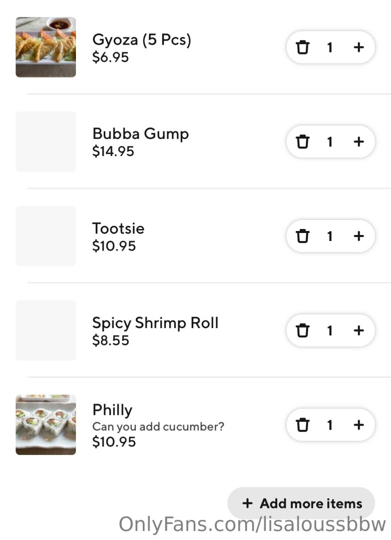Image resolution: width=391 pixels, height=540 pixels.
Task: View the Philly roll photo
Action: pyautogui.click(x=46, y=425)
